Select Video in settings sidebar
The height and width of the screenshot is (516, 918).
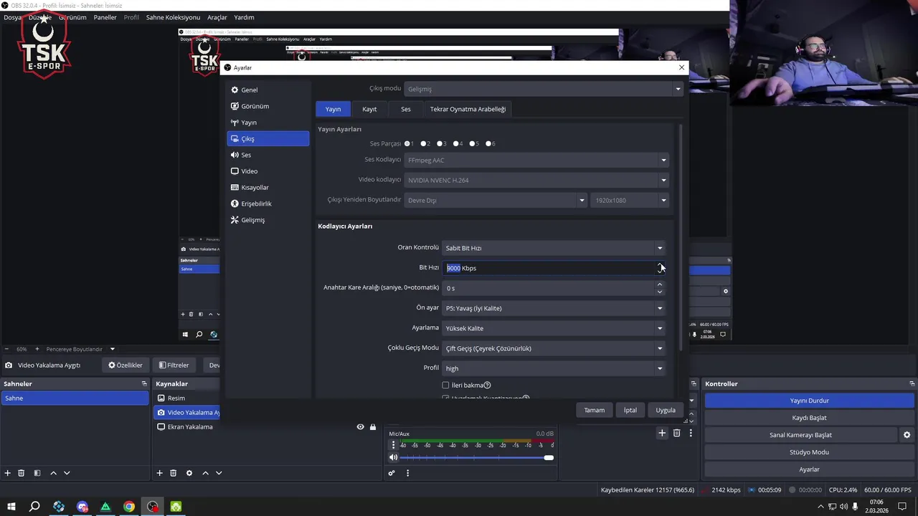pyautogui.click(x=268, y=171)
